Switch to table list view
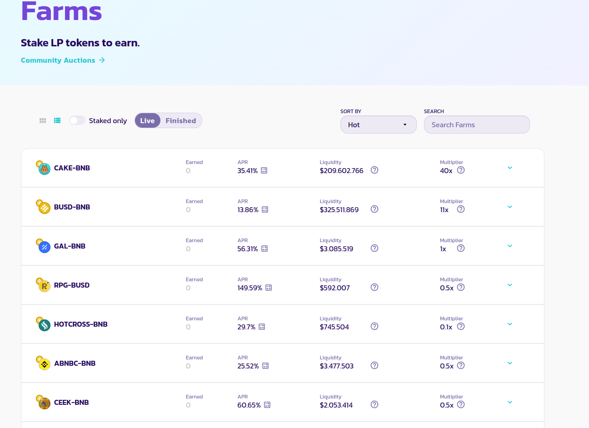589x428 pixels. (x=57, y=120)
